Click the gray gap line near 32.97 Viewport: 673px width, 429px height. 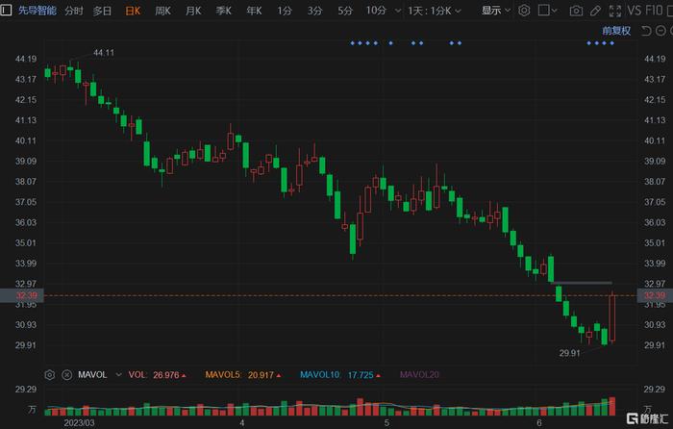pyautogui.click(x=582, y=283)
